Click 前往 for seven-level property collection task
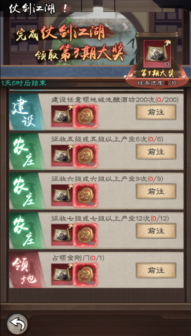This screenshot has height=336, width=191. 156,231
